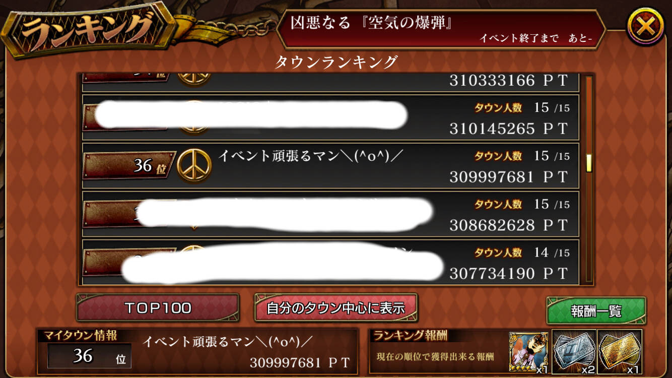Click the マイタウン情報 rank 36位 box
The width and height of the screenshot is (672, 378).
89,356
